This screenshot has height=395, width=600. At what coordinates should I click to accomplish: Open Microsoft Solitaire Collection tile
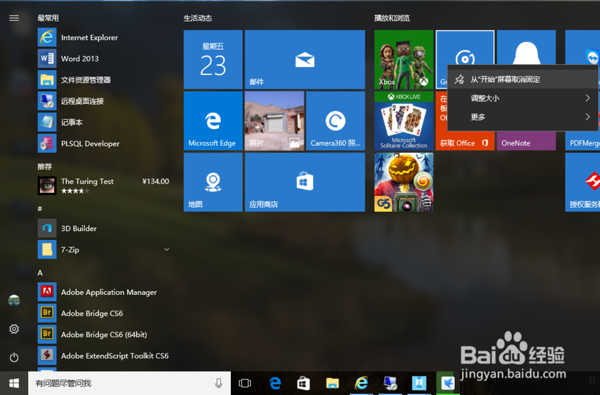[x=404, y=121]
